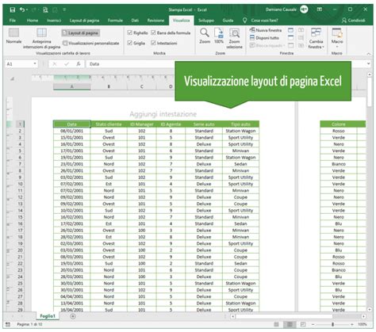Click the horizontal scrollbar thumb
This screenshot has height=332, width=376.
[x=284, y=316]
